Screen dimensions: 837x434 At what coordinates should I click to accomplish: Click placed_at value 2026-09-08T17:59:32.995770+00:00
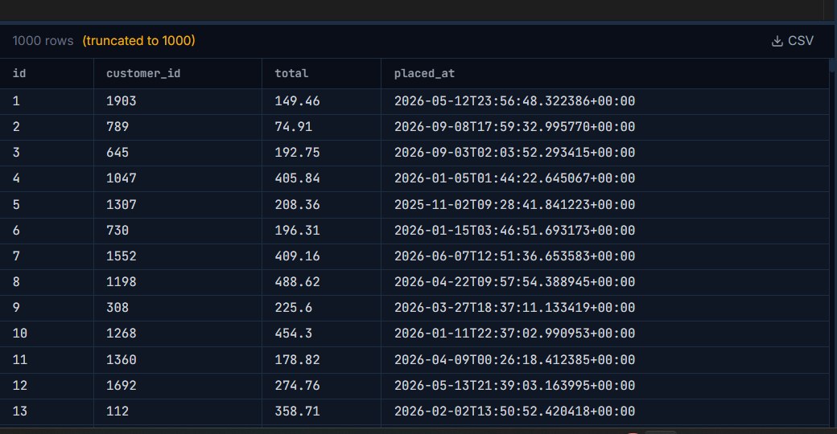click(x=514, y=127)
